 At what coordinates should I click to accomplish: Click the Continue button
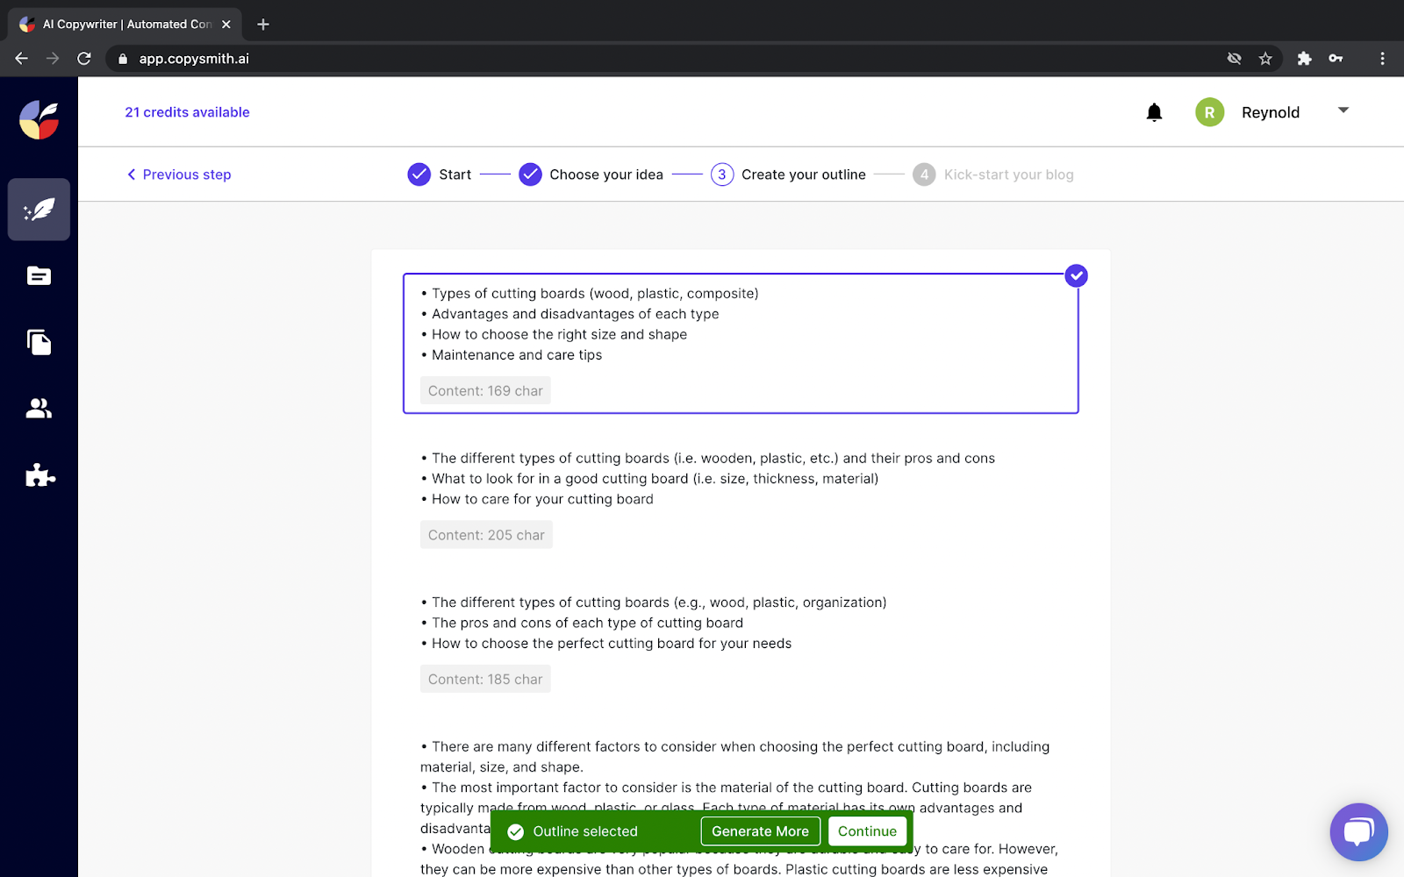tap(867, 831)
